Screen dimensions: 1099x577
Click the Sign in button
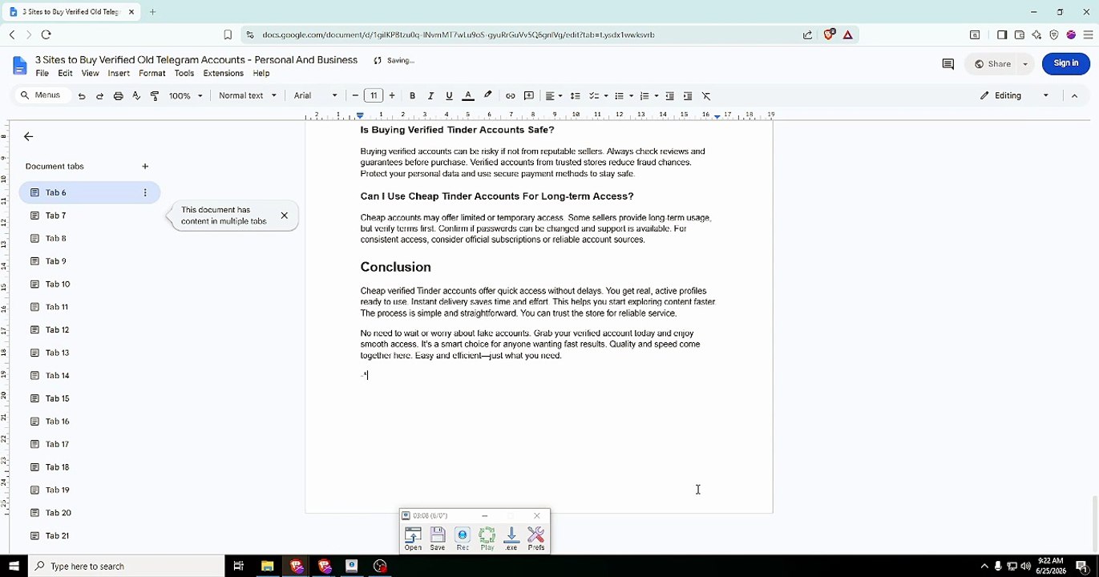click(x=1066, y=63)
